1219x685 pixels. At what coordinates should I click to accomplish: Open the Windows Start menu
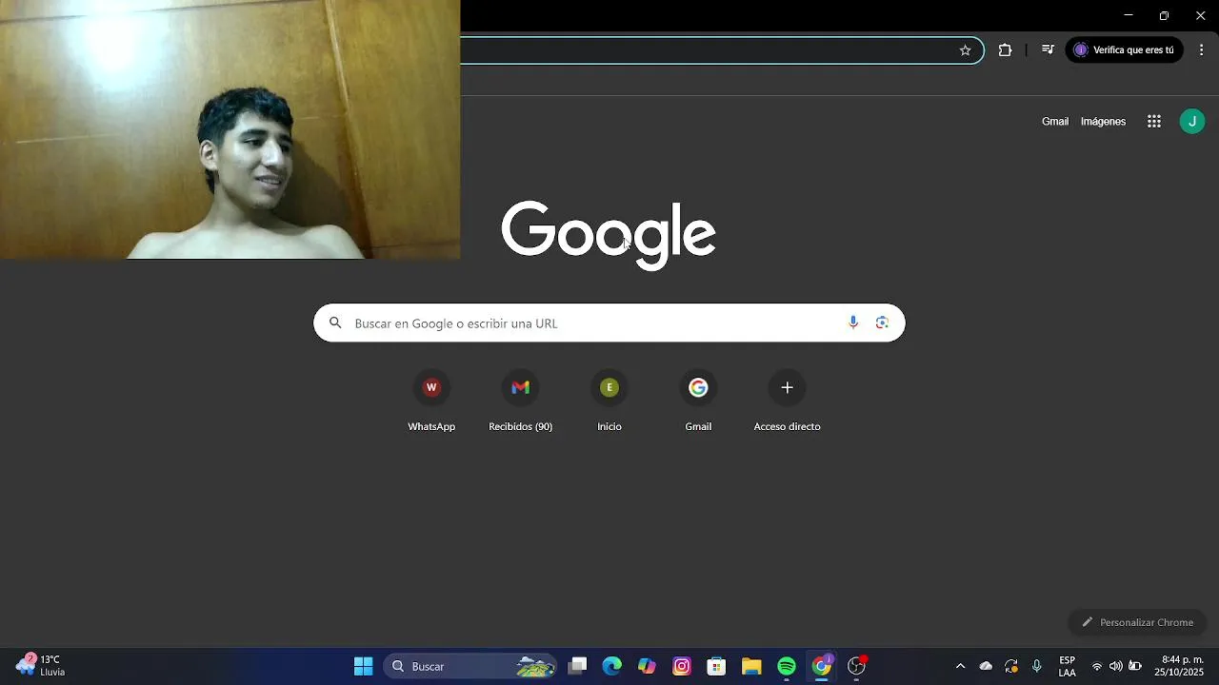363,666
